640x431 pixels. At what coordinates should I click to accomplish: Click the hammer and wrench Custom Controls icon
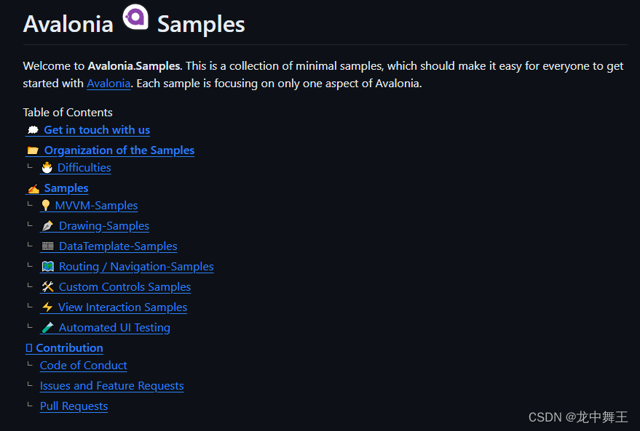pos(48,287)
